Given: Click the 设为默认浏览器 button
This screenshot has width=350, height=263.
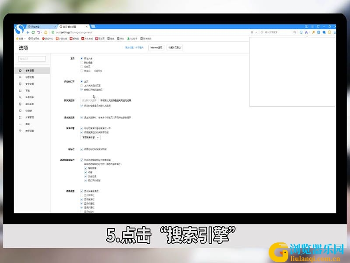Looking at the screenshot, I should coord(89,100).
